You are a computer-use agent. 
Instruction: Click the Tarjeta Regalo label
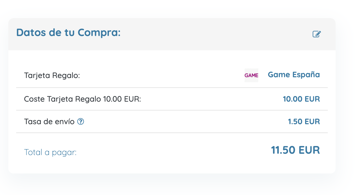52,76
